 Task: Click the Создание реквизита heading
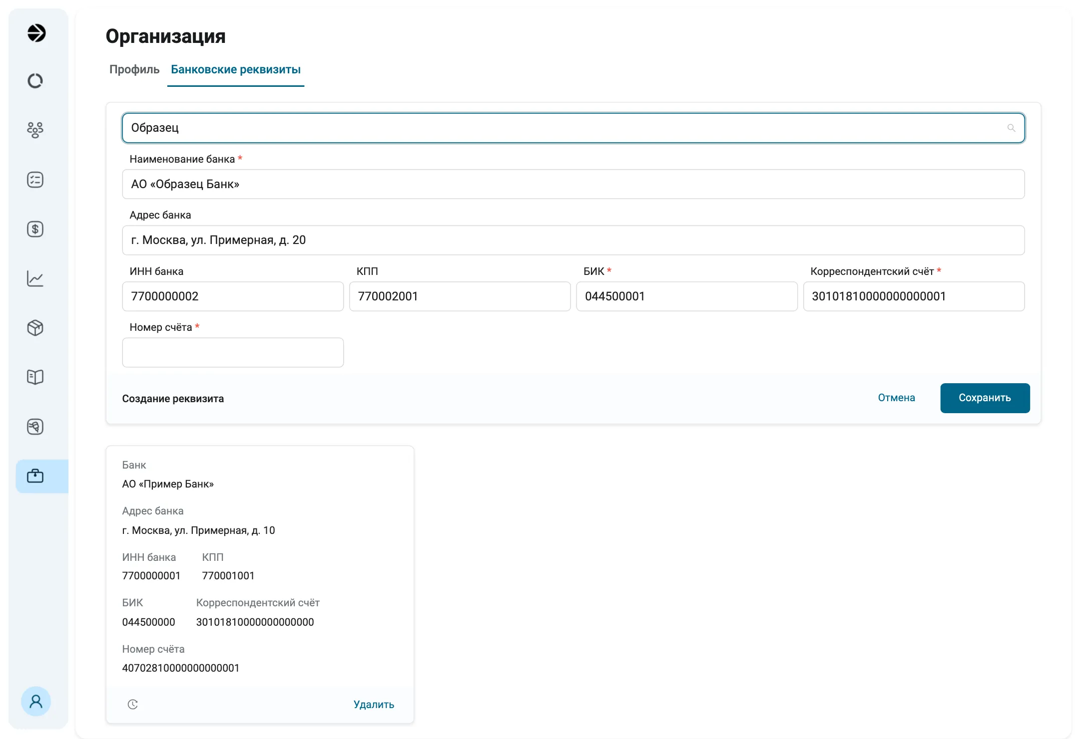click(x=173, y=399)
